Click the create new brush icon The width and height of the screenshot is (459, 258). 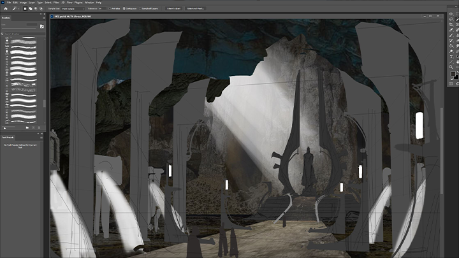click(33, 127)
